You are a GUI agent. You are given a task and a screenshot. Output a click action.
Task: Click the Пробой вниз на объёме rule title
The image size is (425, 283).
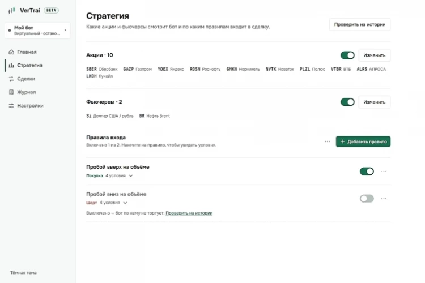[116, 194]
